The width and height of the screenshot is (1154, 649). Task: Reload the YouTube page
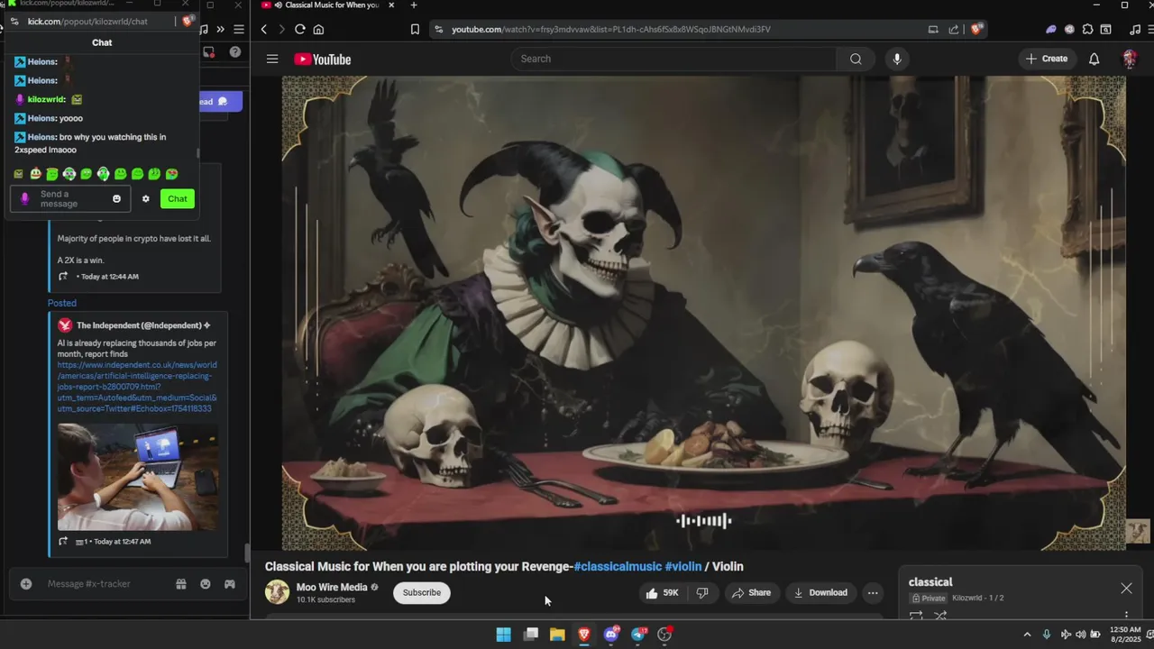pos(300,30)
